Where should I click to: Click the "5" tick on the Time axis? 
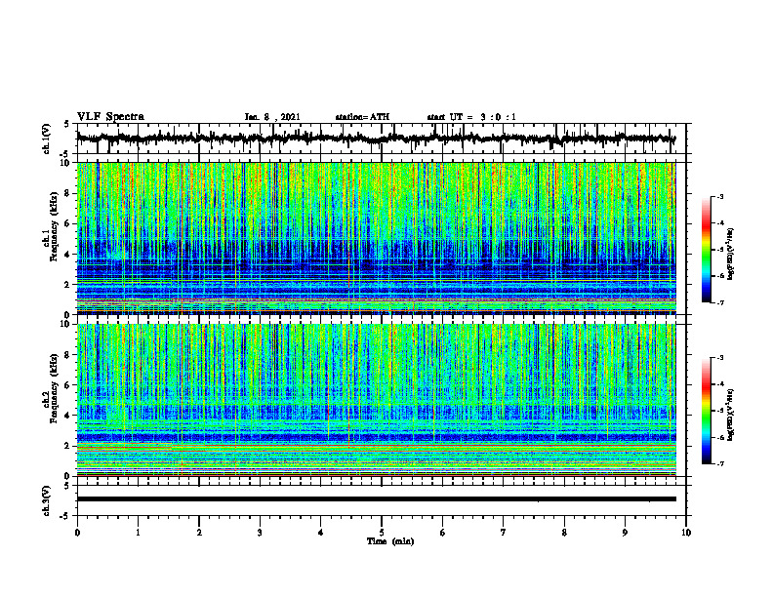382,533
